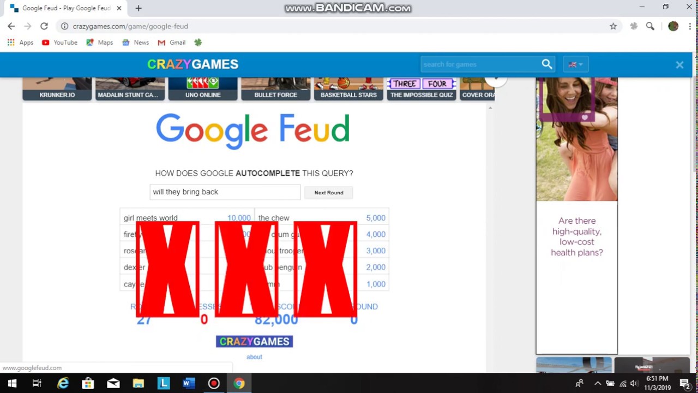The height and width of the screenshot is (393, 698).
Task: Open The Impossible Quiz thumbnail
Action: 422,88
